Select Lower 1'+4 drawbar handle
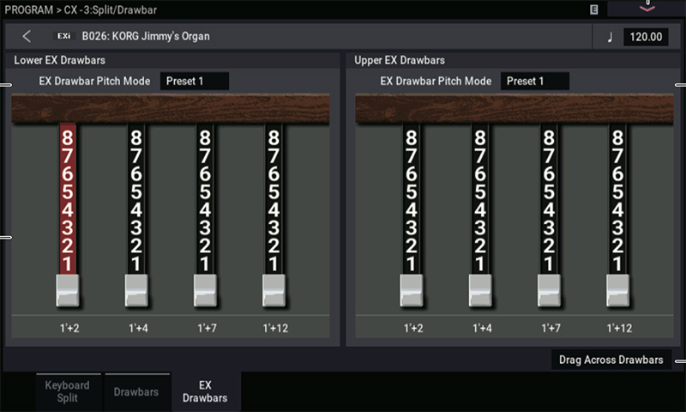686x412 pixels. pos(136,290)
